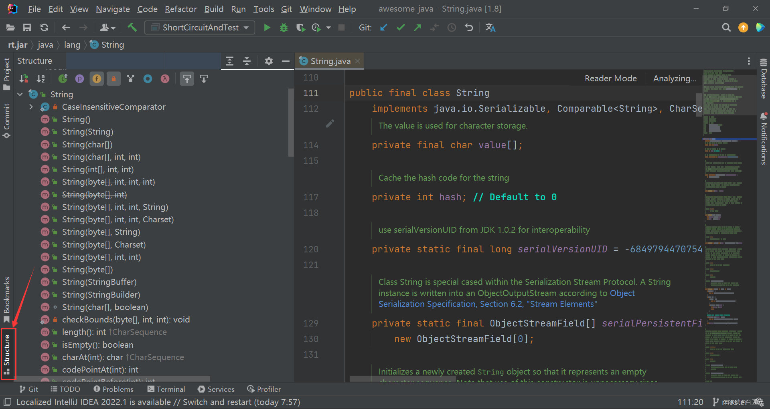The width and height of the screenshot is (770, 409).
Task: Select isEmpty(): boolean method
Action: click(97, 345)
